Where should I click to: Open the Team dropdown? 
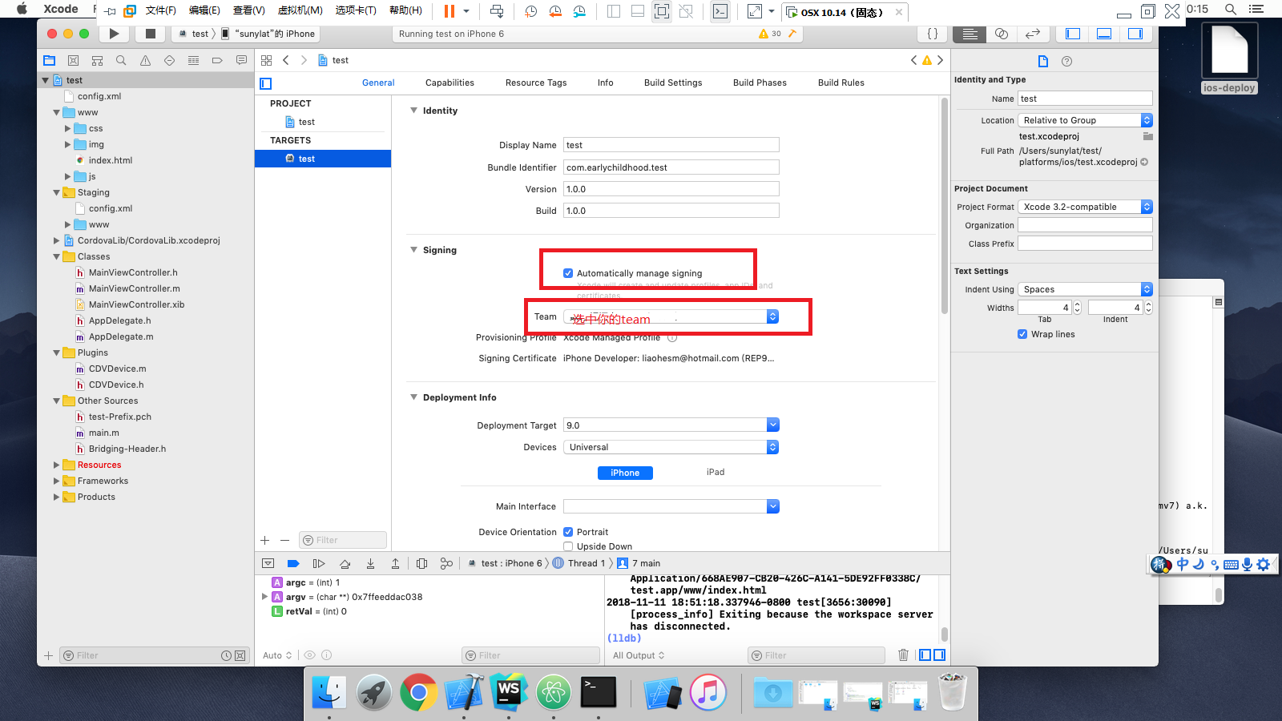pos(671,316)
